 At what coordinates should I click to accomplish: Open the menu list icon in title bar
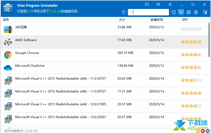pos(170,4)
